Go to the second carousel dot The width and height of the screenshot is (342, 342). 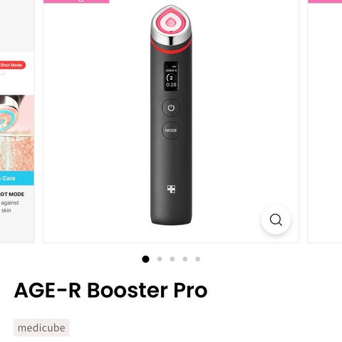click(x=160, y=259)
